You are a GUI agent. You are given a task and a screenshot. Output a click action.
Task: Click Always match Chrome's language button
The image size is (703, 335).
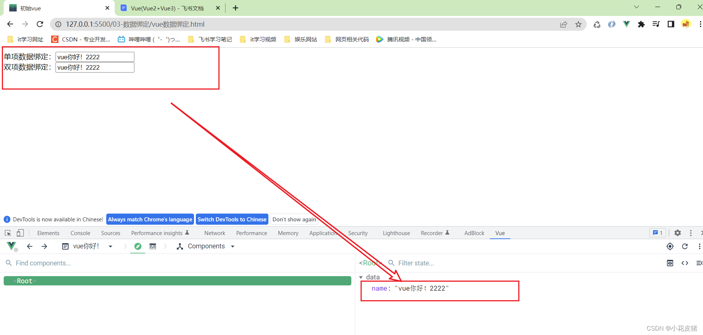point(150,219)
